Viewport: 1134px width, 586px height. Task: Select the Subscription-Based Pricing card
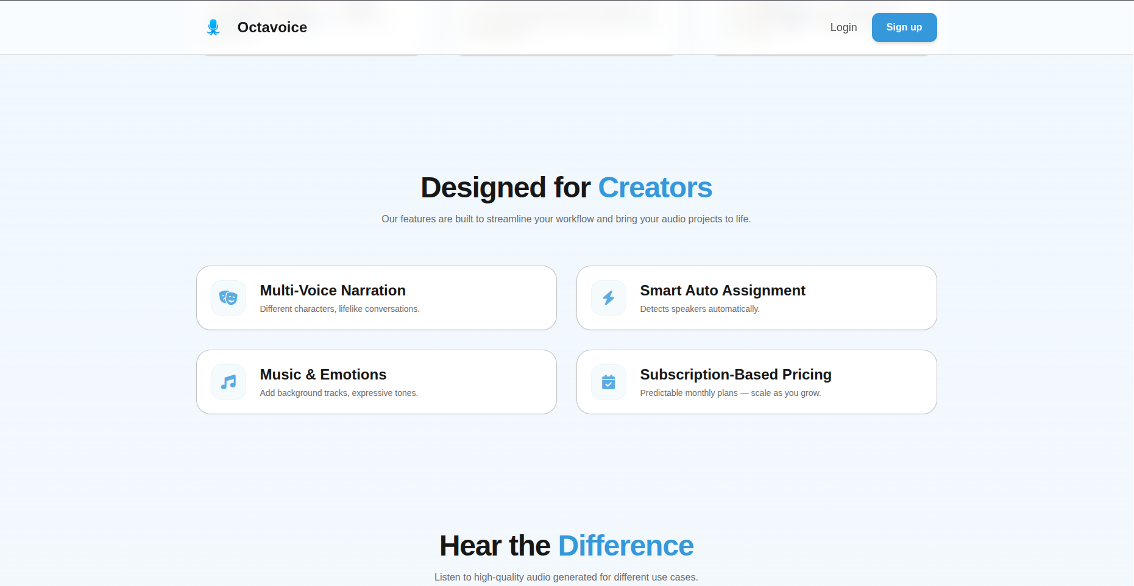pyautogui.click(x=756, y=382)
